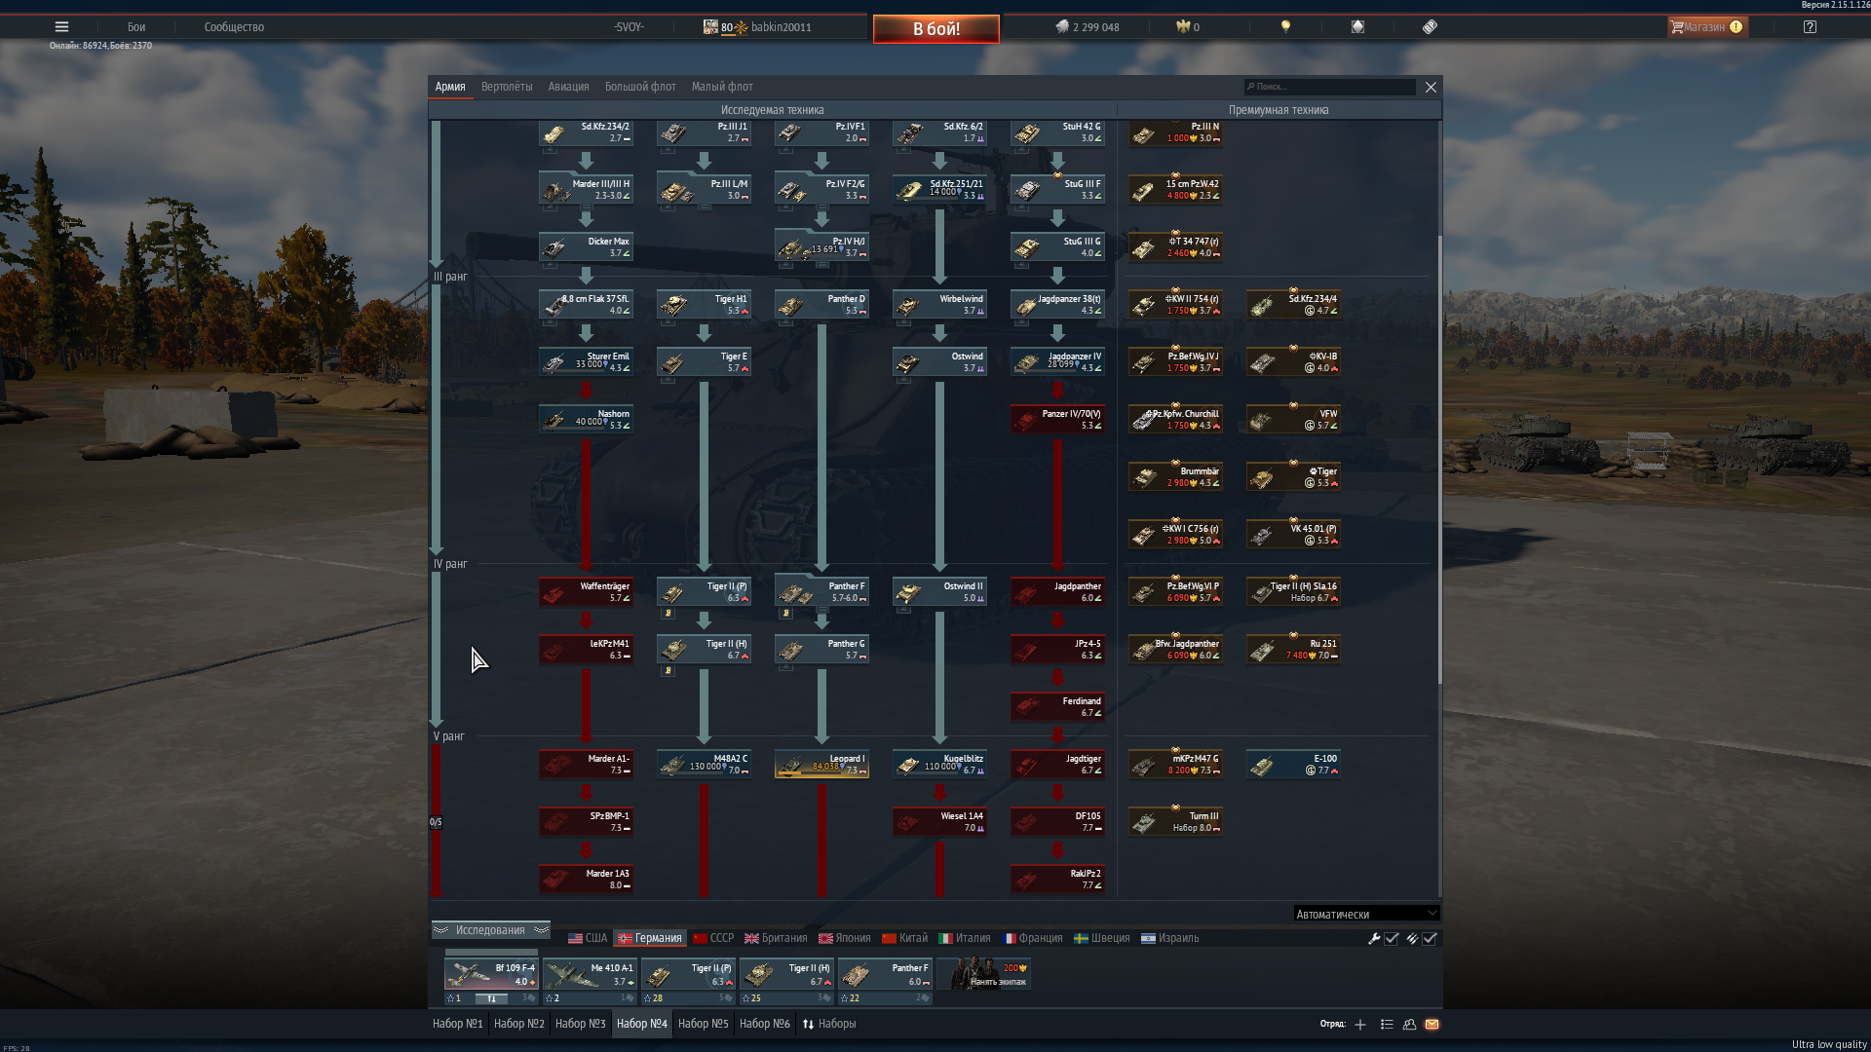
Task: Open the help question mark icon
Action: click(1810, 27)
